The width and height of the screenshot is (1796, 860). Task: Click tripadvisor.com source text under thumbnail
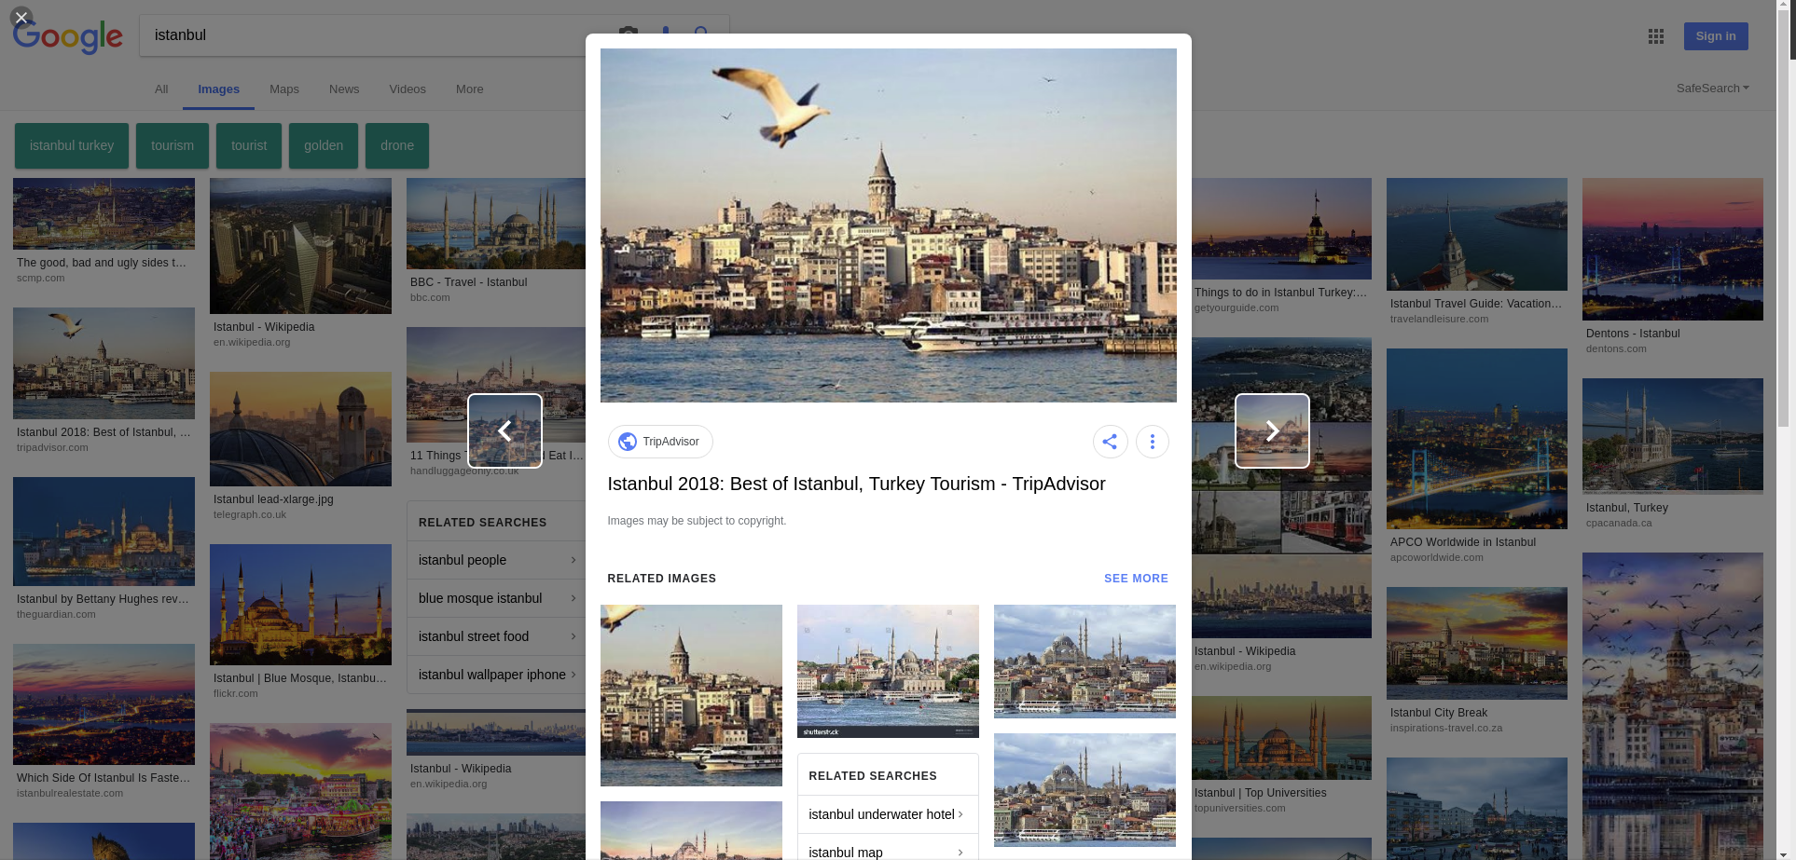52,448
